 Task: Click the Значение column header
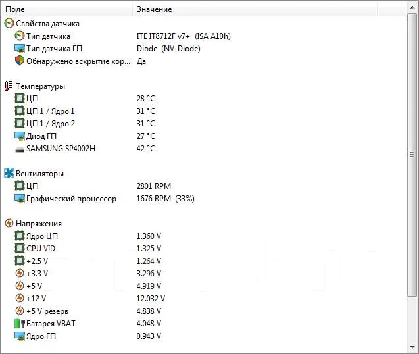click(255, 9)
